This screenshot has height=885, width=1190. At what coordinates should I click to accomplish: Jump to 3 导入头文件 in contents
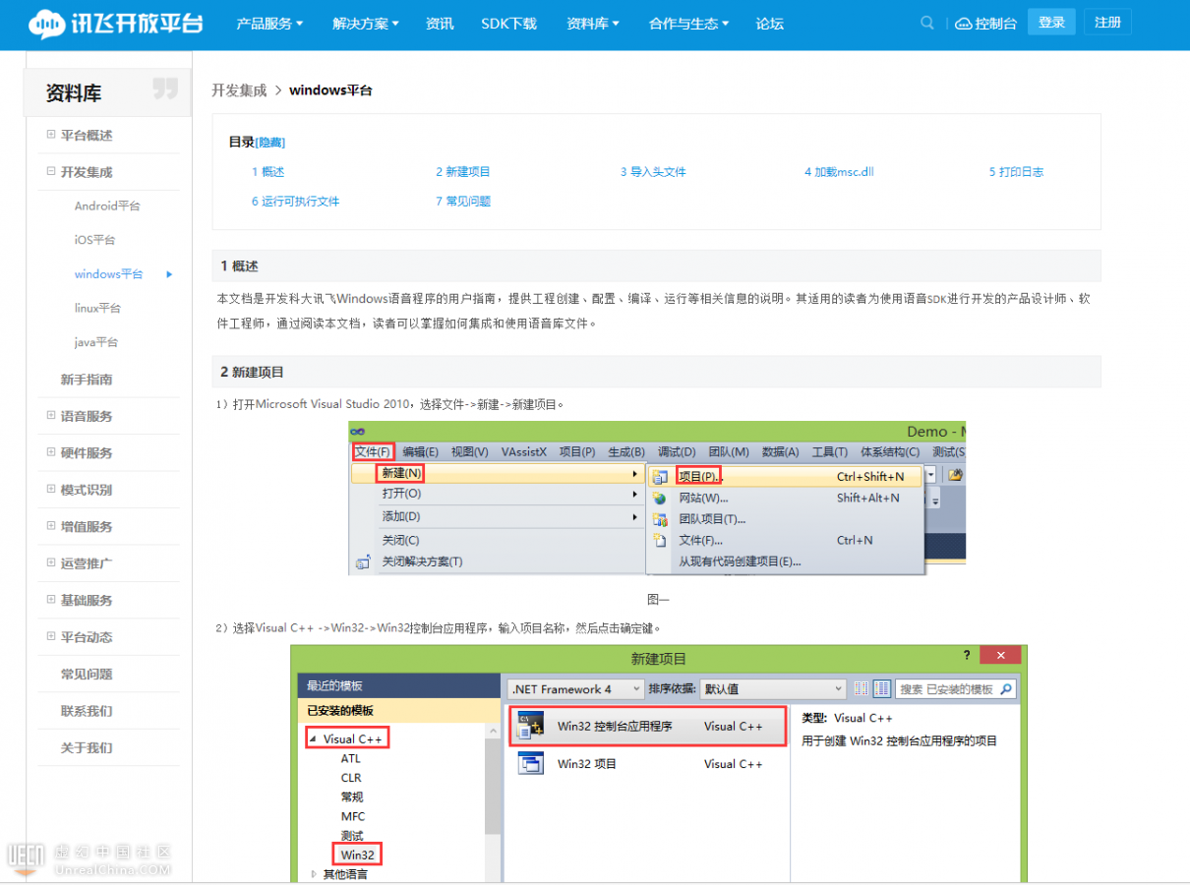(x=653, y=172)
